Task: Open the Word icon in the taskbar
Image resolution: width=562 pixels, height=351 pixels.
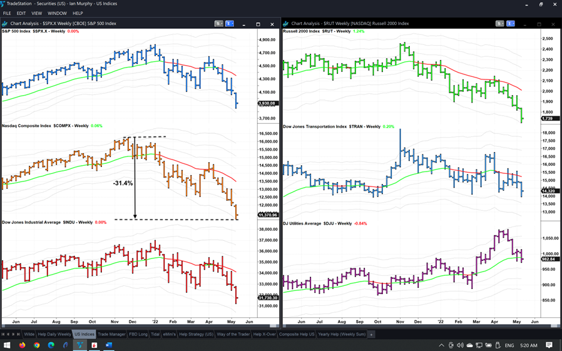Action: click(108, 345)
